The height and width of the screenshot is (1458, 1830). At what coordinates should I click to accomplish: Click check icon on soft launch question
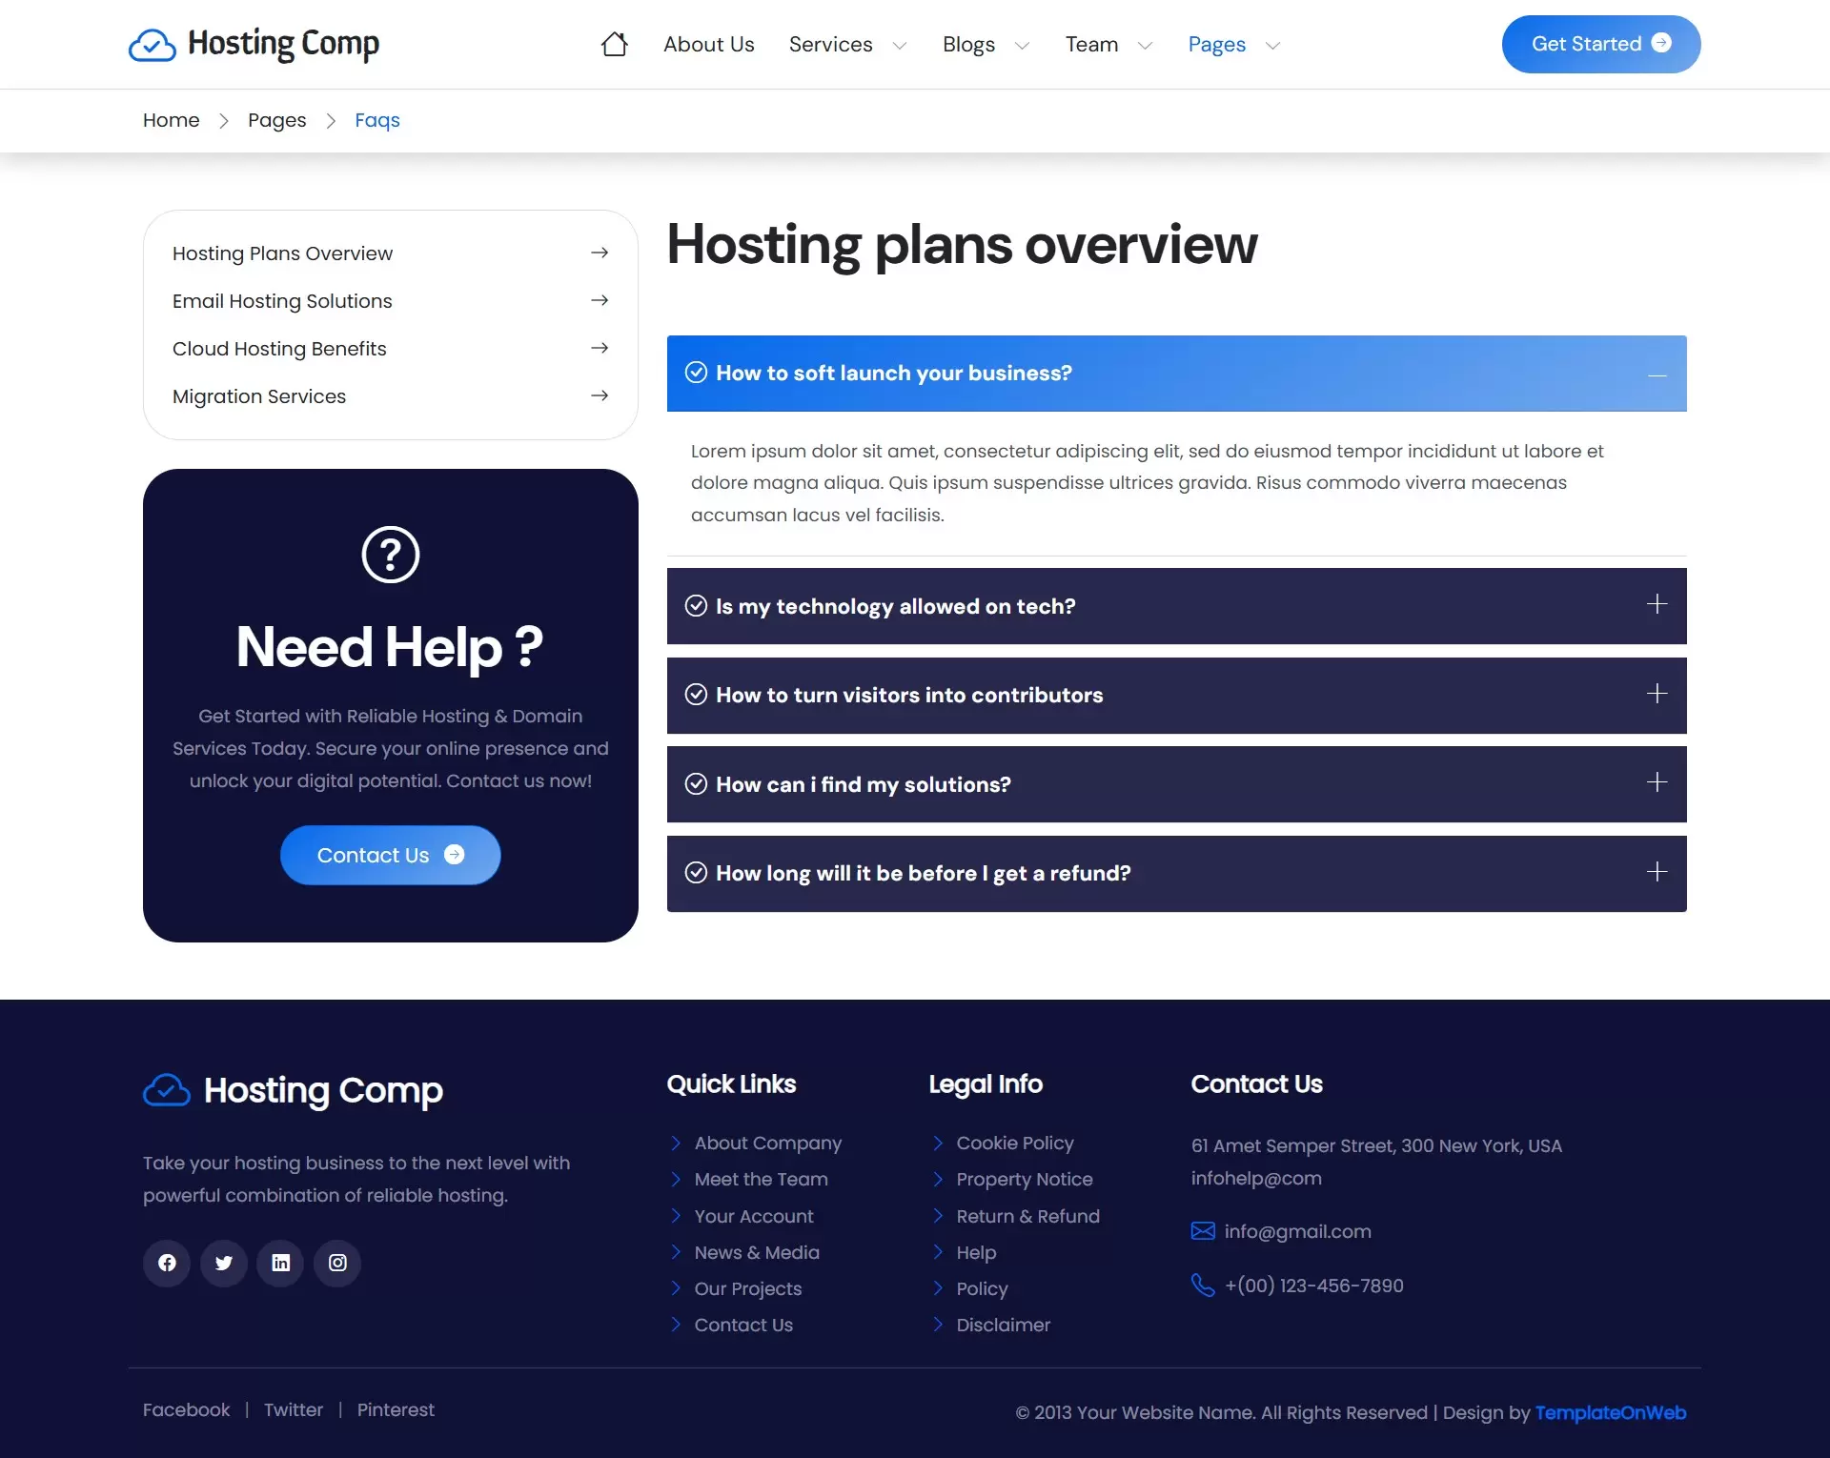[697, 373]
